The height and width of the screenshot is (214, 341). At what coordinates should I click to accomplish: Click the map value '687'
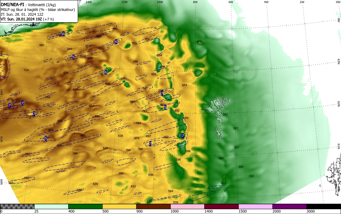click(42, 45)
